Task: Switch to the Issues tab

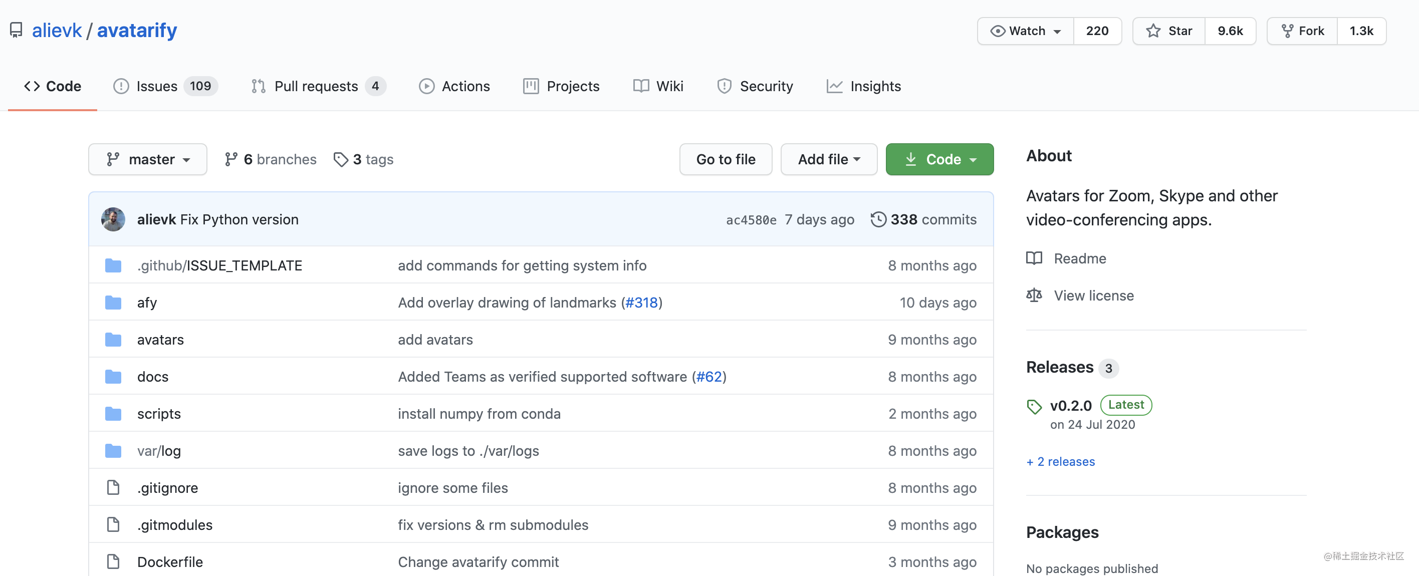Action: 165,87
